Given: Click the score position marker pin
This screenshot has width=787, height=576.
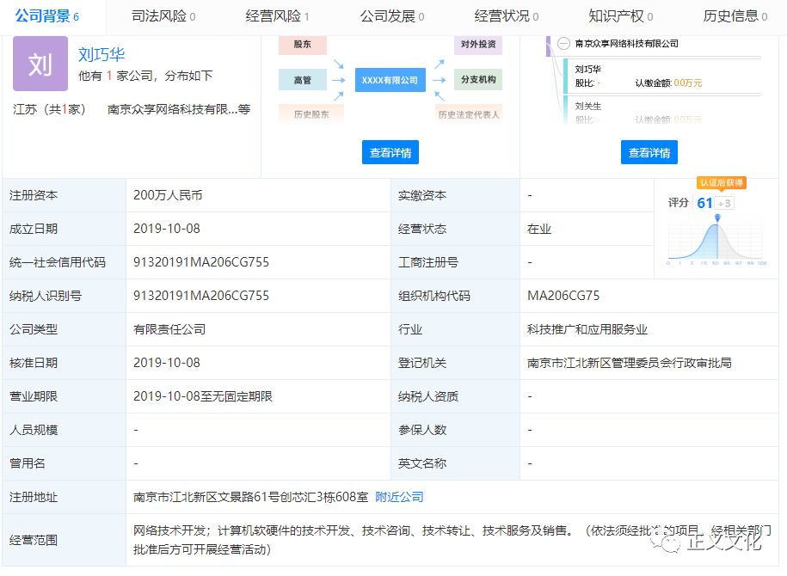Looking at the screenshot, I should [717, 218].
